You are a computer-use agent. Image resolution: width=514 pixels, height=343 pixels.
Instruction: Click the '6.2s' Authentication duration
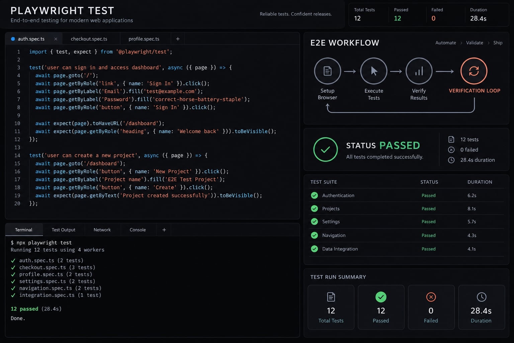pyautogui.click(x=472, y=195)
